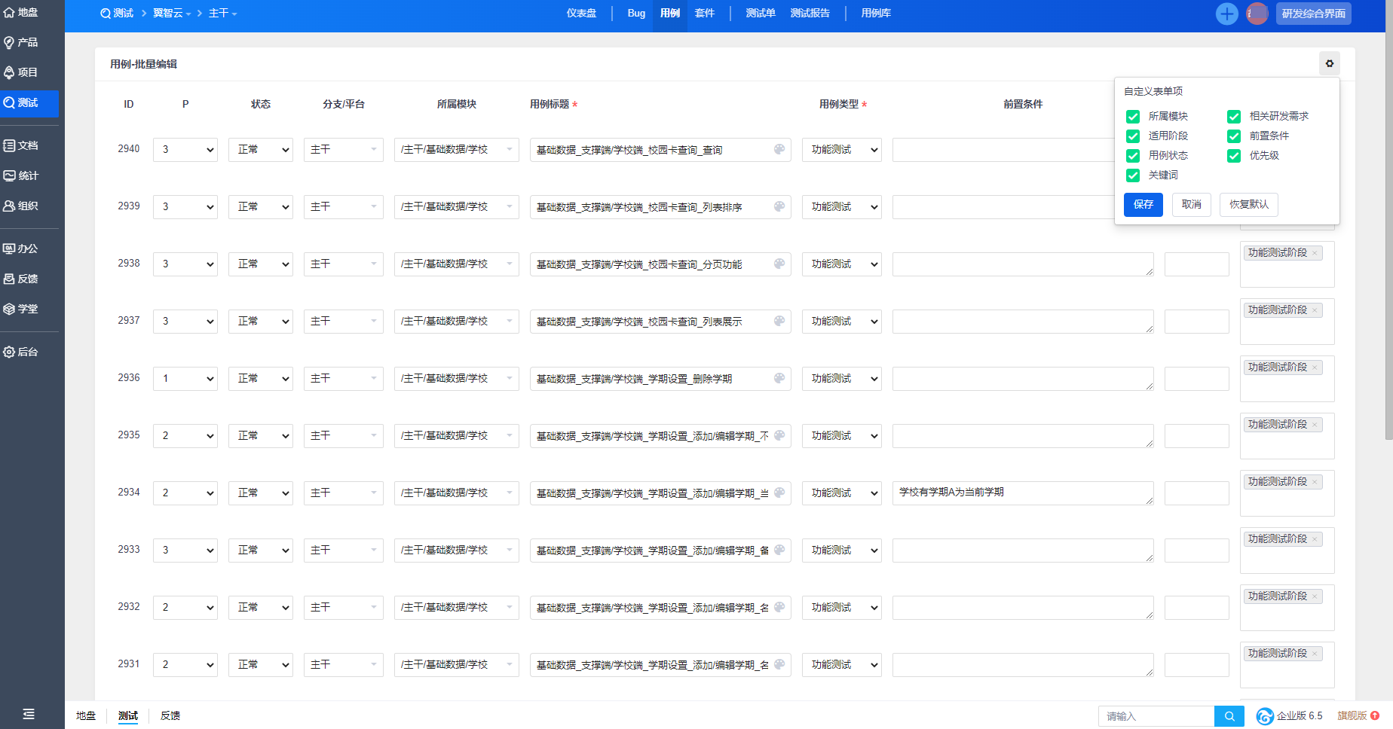Remove 功能测试阶段 tag in row 2938

[1315, 253]
